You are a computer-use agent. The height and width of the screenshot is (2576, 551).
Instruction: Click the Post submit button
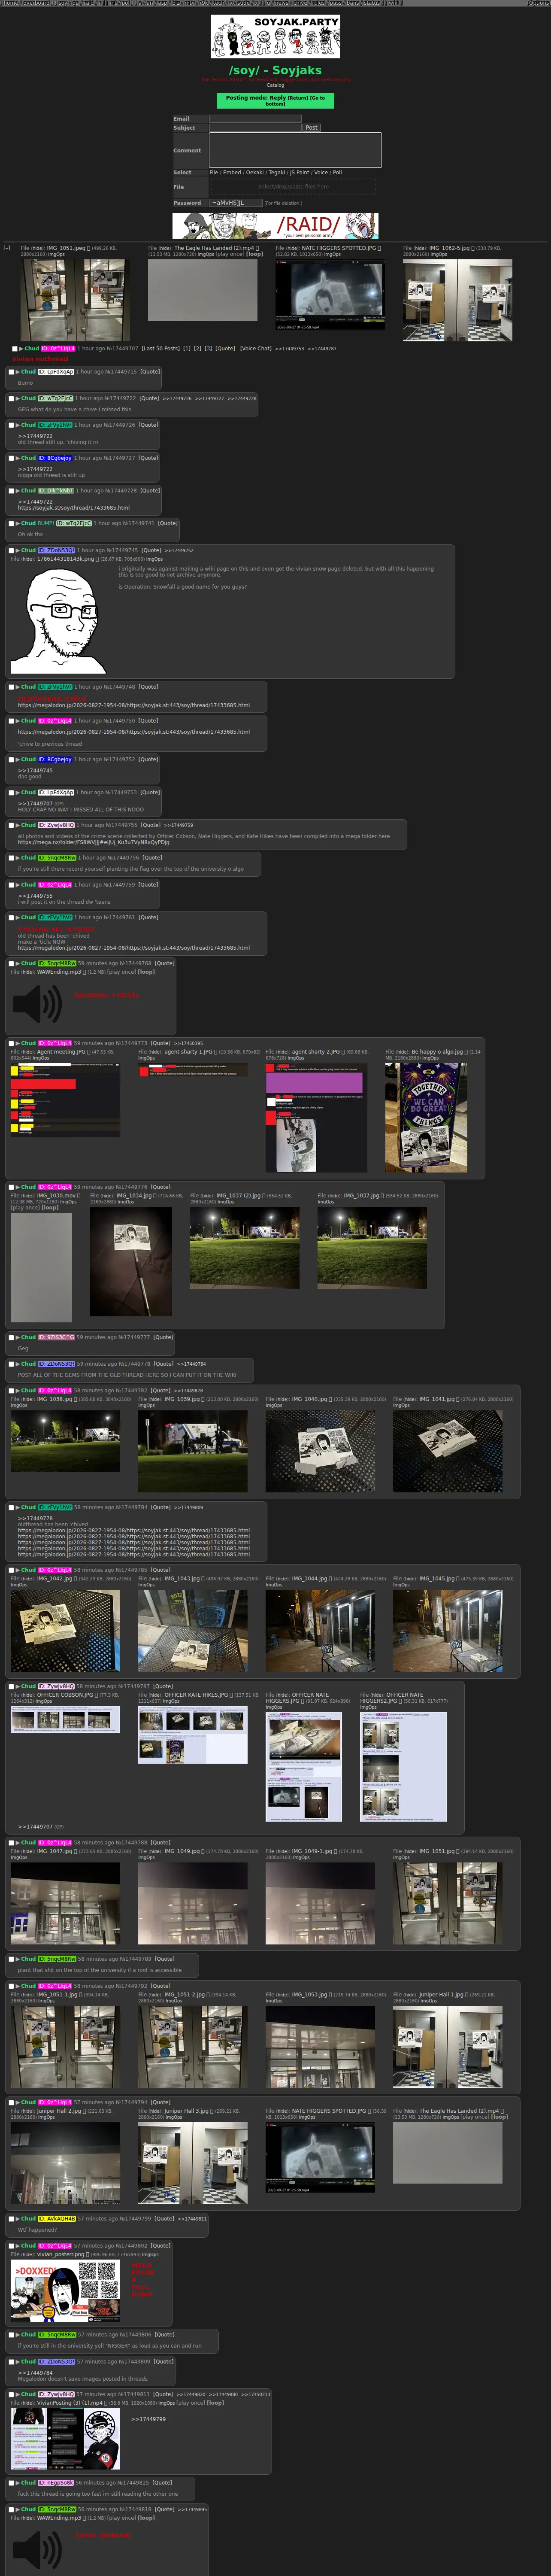click(x=311, y=128)
